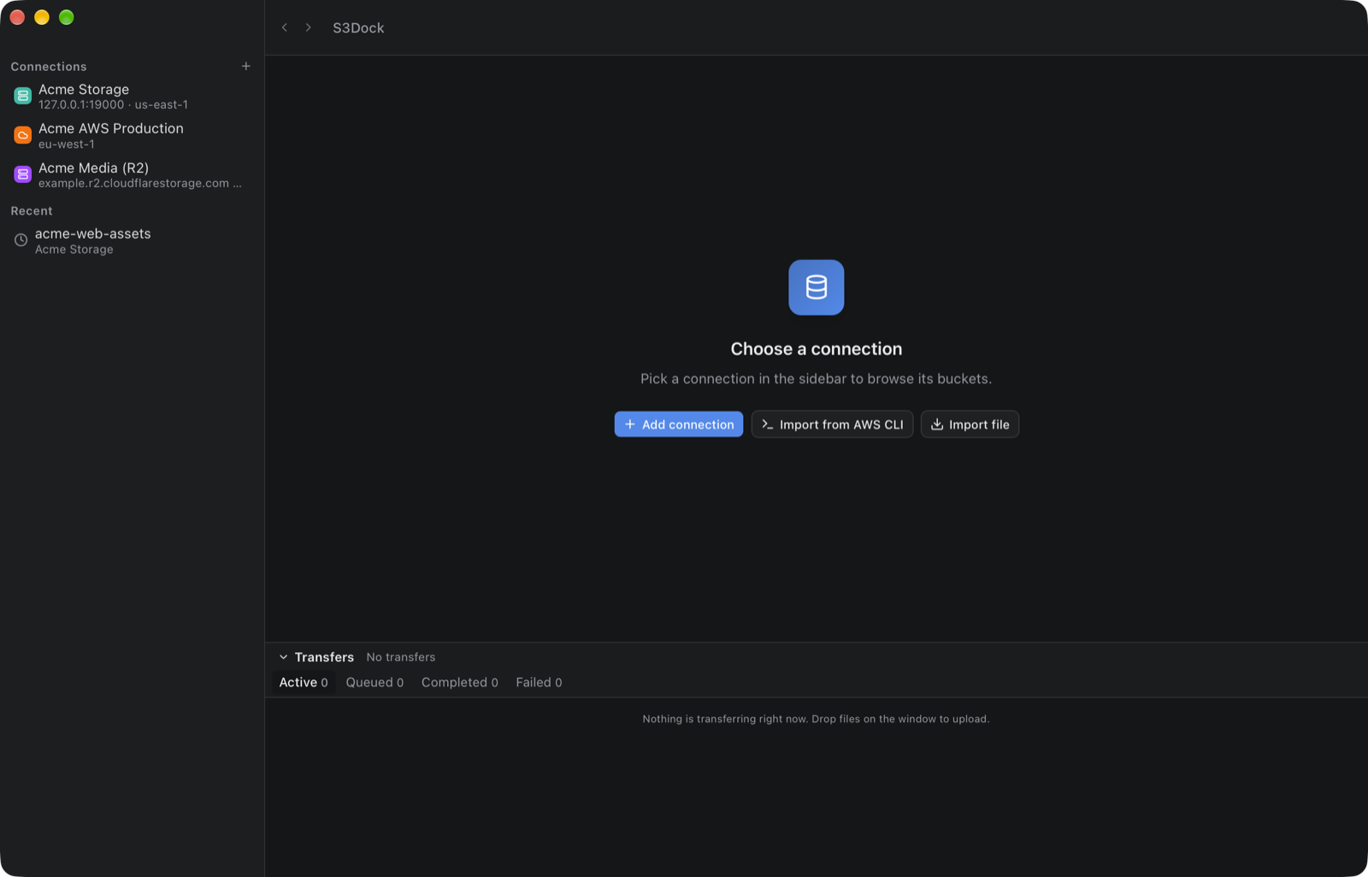Click the eu-west-1 region text

tap(67, 144)
